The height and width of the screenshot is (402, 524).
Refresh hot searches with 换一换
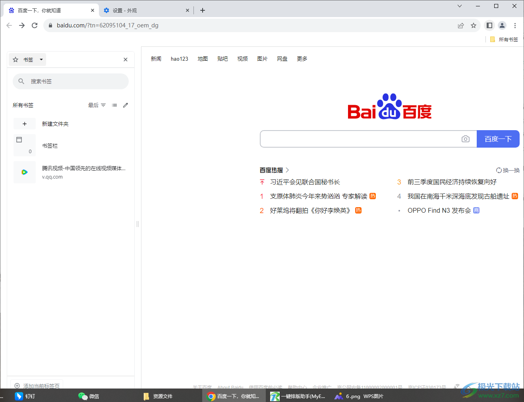[x=508, y=170]
